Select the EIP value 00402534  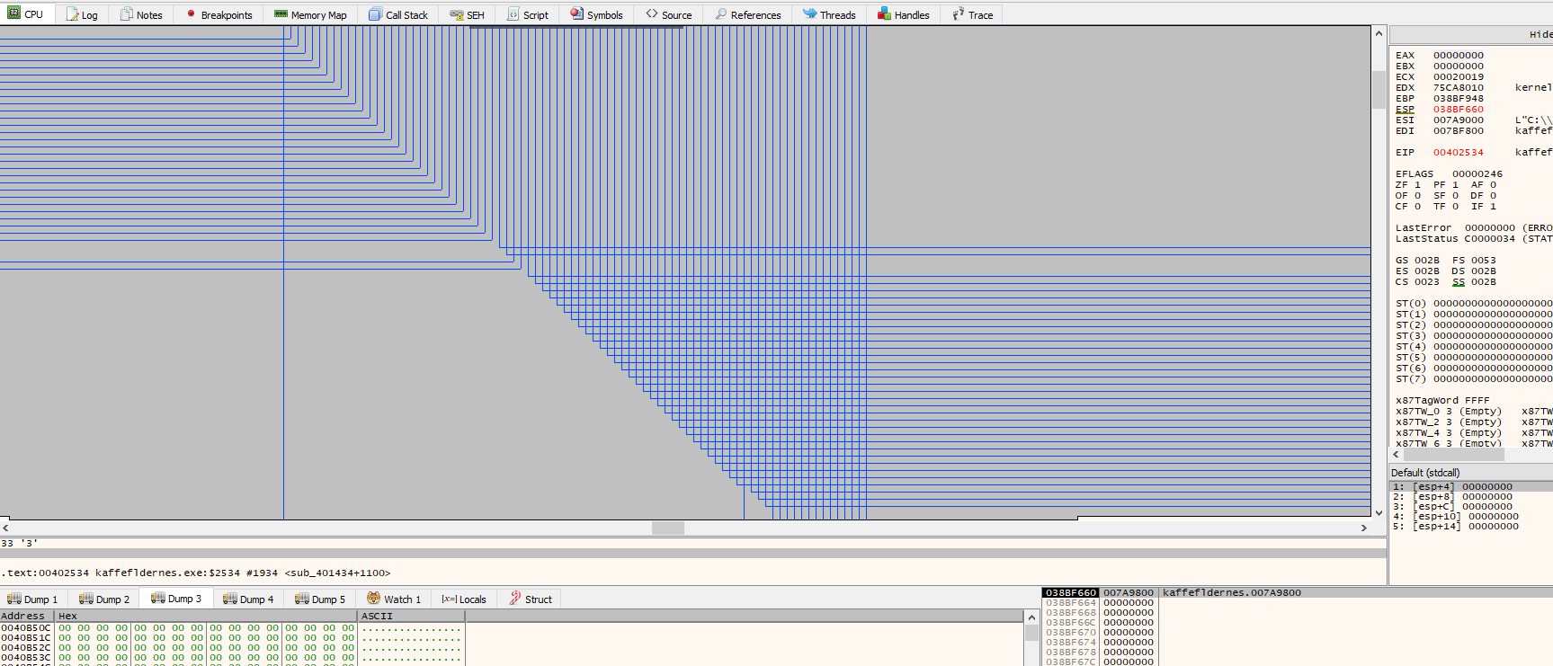click(1459, 153)
